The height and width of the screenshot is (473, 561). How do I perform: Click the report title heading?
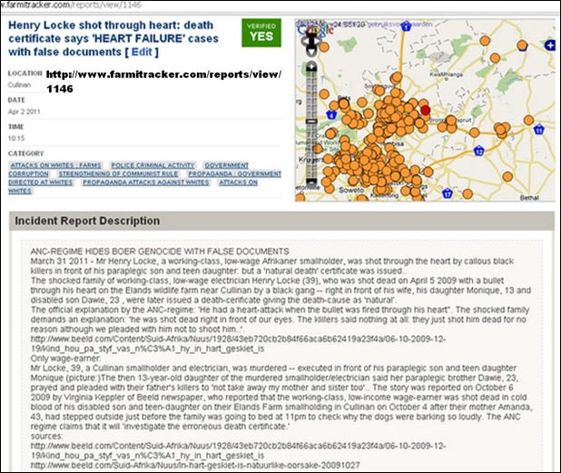click(113, 38)
